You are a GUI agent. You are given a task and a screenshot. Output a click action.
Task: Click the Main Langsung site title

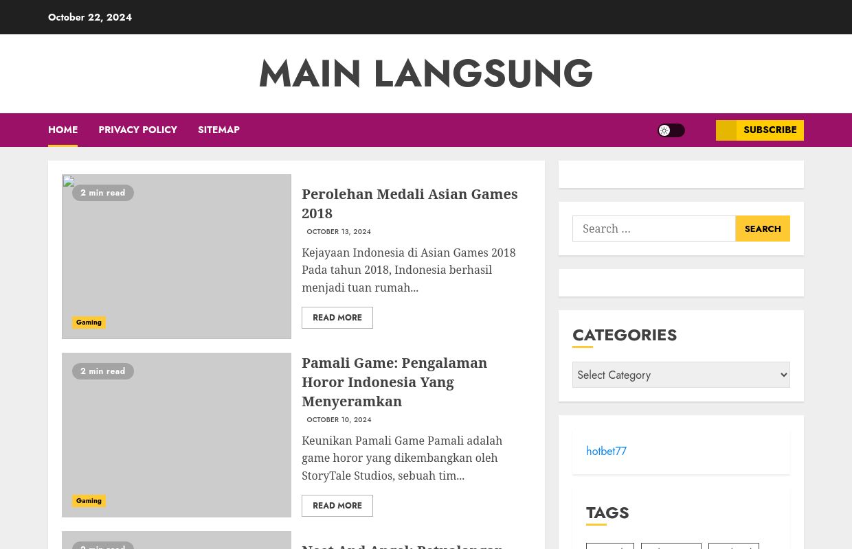tap(426, 73)
